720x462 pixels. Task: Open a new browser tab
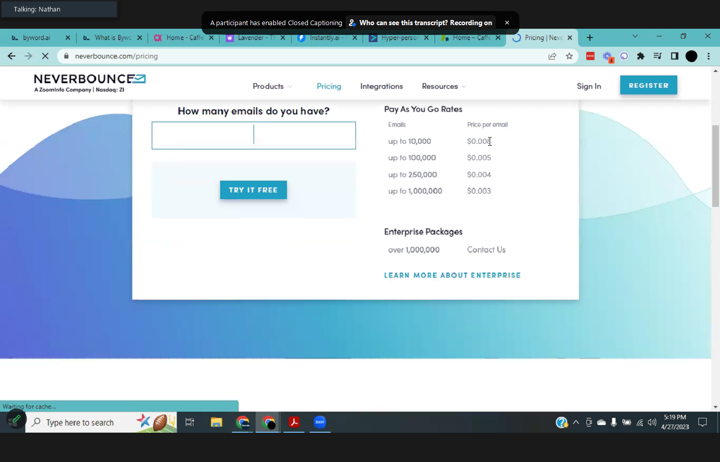click(x=590, y=37)
